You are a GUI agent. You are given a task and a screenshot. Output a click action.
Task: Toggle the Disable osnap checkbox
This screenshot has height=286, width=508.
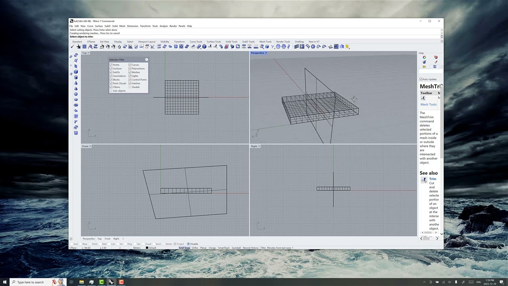[x=188, y=244]
